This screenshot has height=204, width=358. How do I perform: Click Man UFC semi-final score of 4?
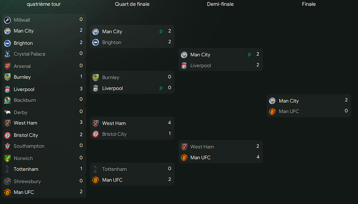pyautogui.click(x=258, y=157)
